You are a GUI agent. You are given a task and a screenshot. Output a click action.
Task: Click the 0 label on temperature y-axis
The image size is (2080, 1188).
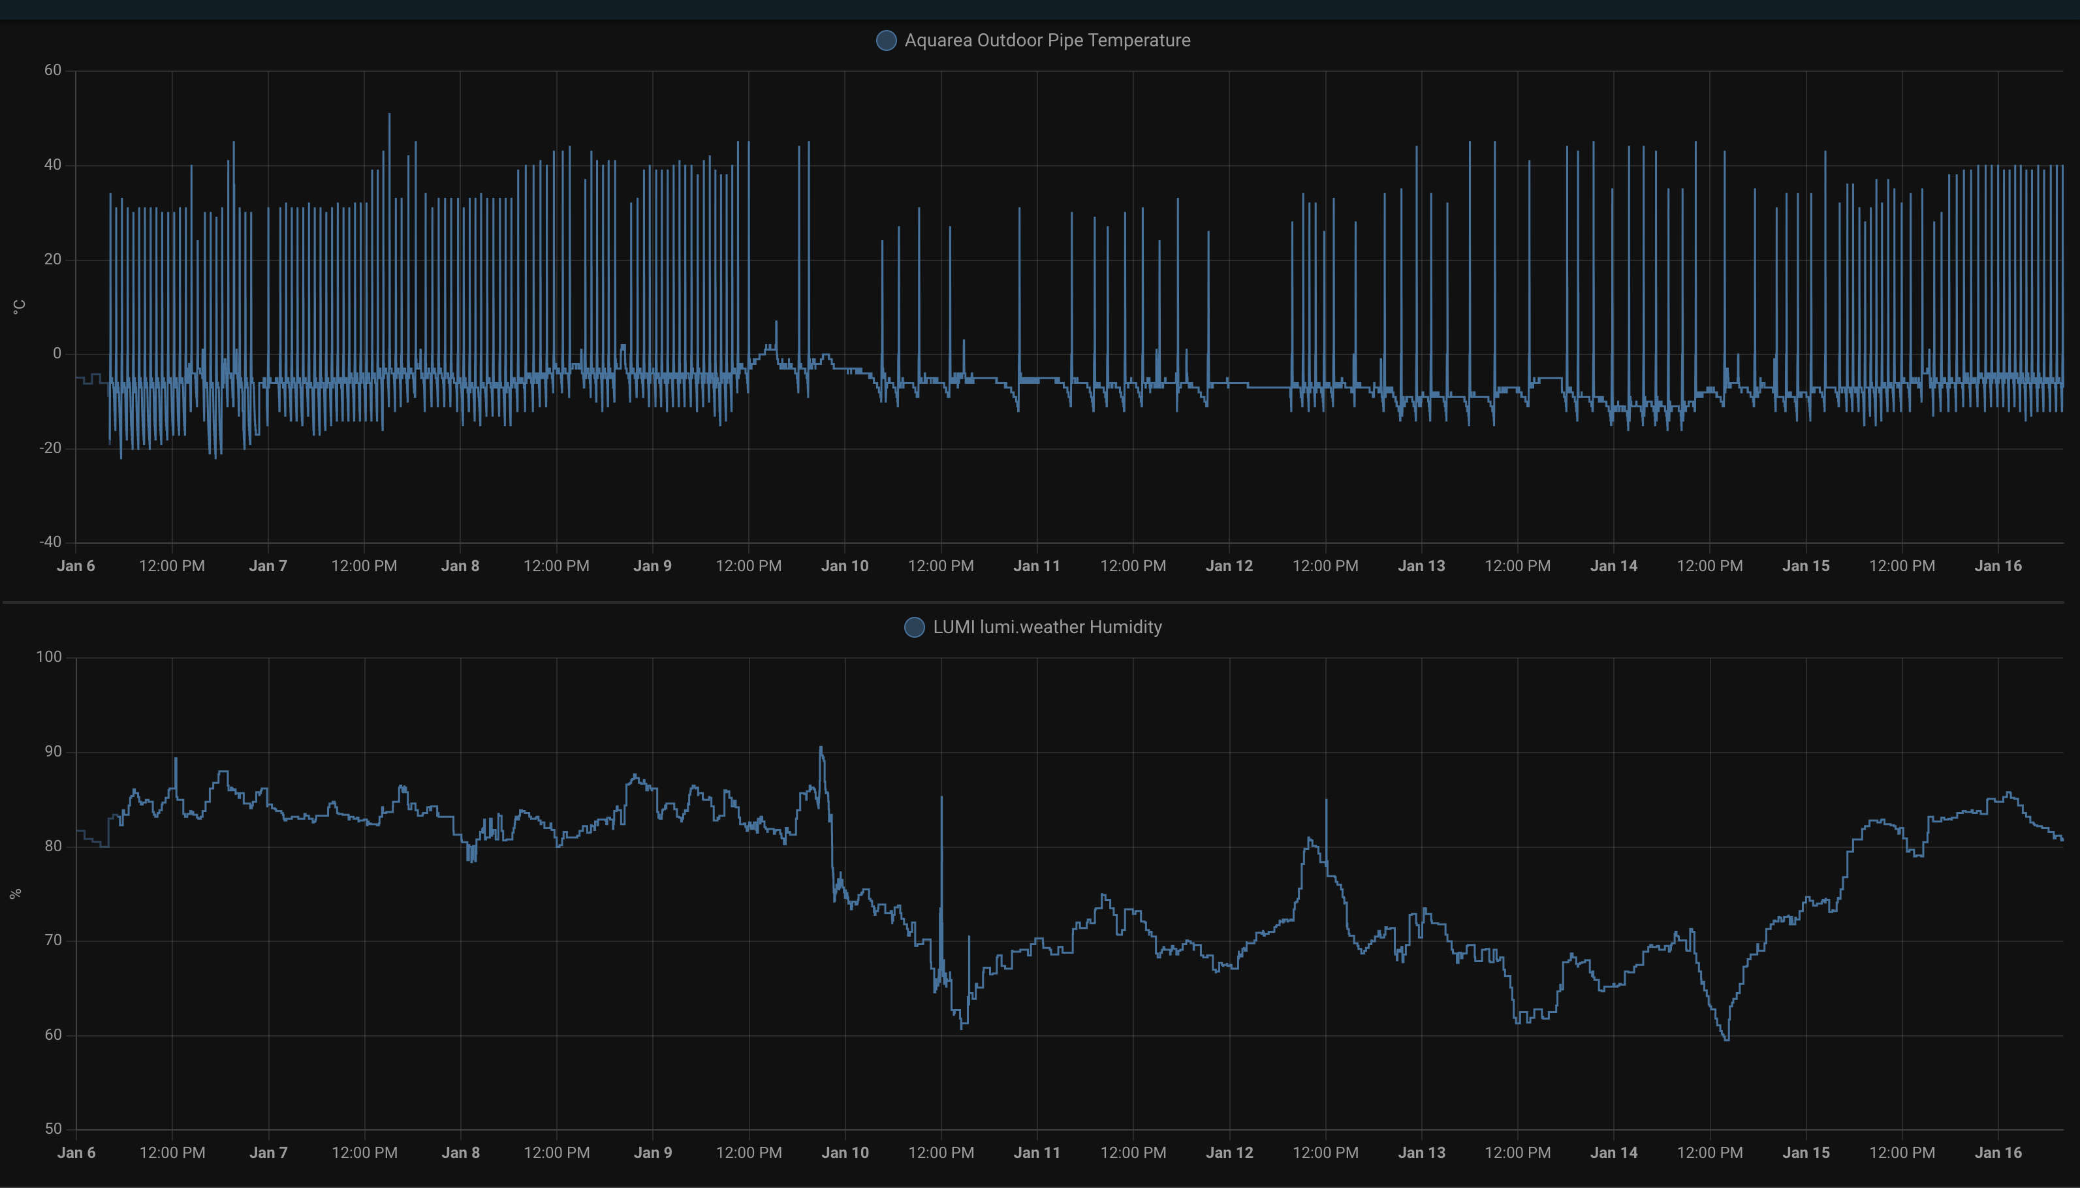[x=57, y=353]
